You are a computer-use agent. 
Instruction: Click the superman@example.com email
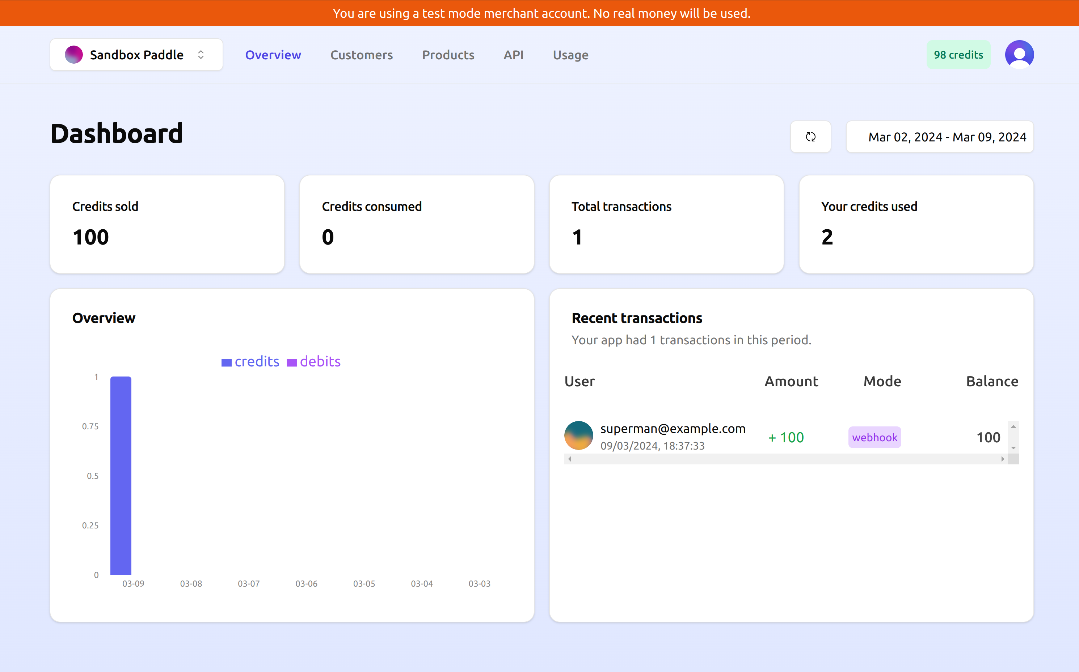673,429
